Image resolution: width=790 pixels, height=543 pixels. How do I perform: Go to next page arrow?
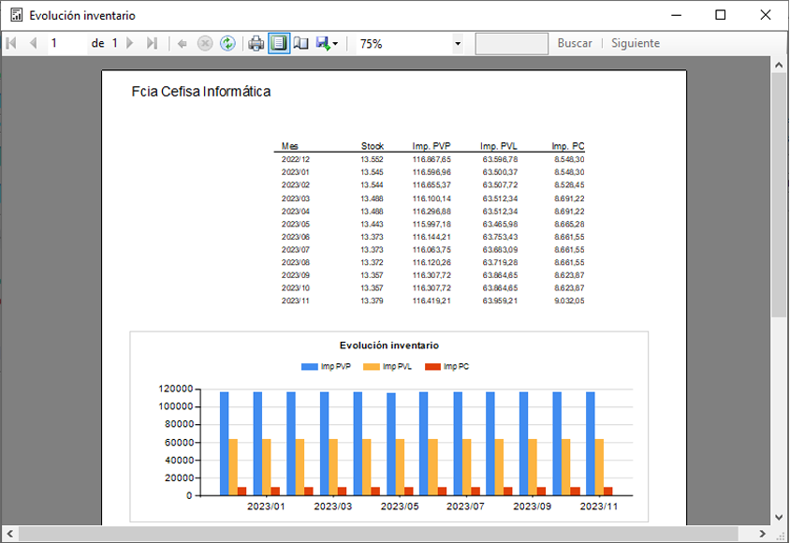pyautogui.click(x=129, y=43)
